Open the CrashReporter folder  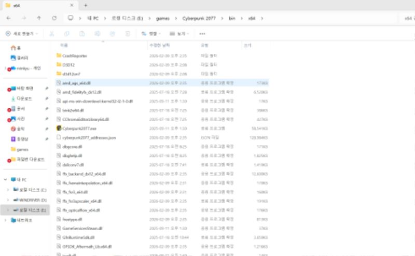pyautogui.click(x=74, y=55)
